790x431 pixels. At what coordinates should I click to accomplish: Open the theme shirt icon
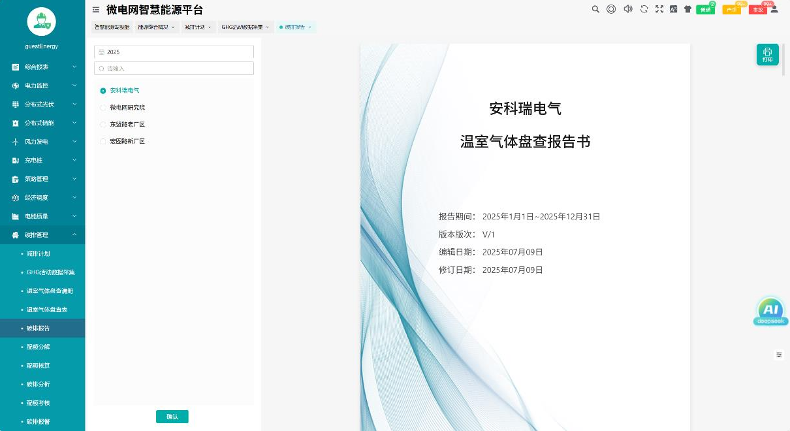[687, 9]
